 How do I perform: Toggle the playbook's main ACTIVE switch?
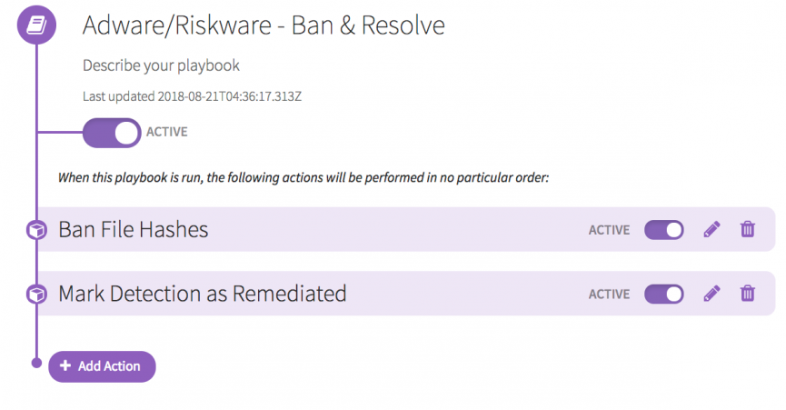coord(111,133)
